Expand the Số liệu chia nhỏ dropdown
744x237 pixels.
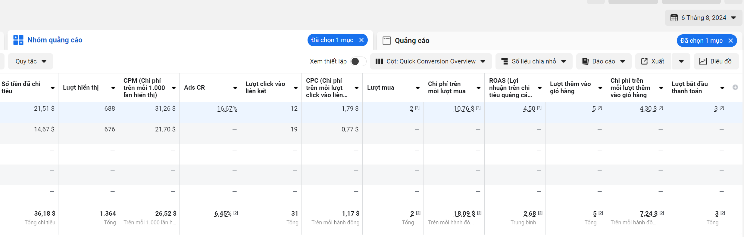point(533,61)
